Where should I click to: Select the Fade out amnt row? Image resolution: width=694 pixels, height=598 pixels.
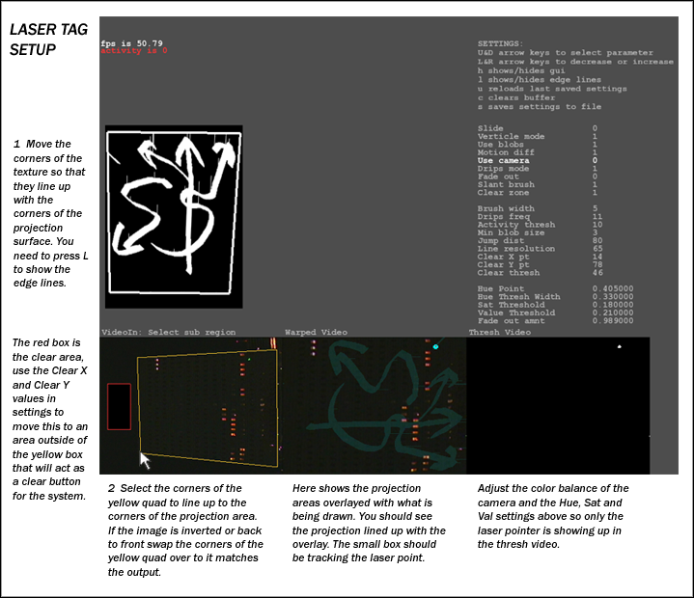[x=555, y=320]
